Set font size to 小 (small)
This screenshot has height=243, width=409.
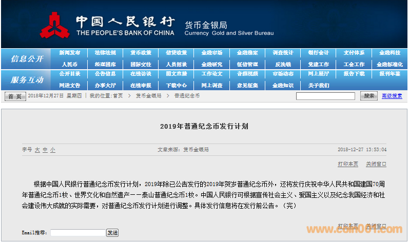52,150
